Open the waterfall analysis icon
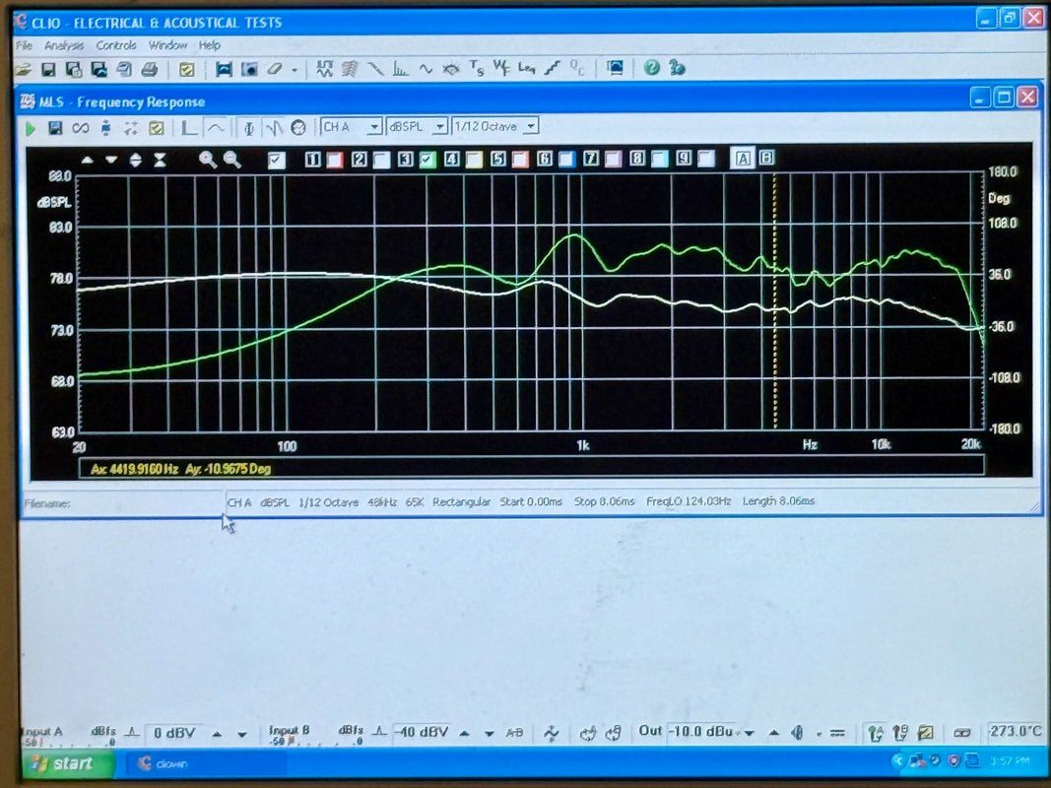 coord(350,68)
